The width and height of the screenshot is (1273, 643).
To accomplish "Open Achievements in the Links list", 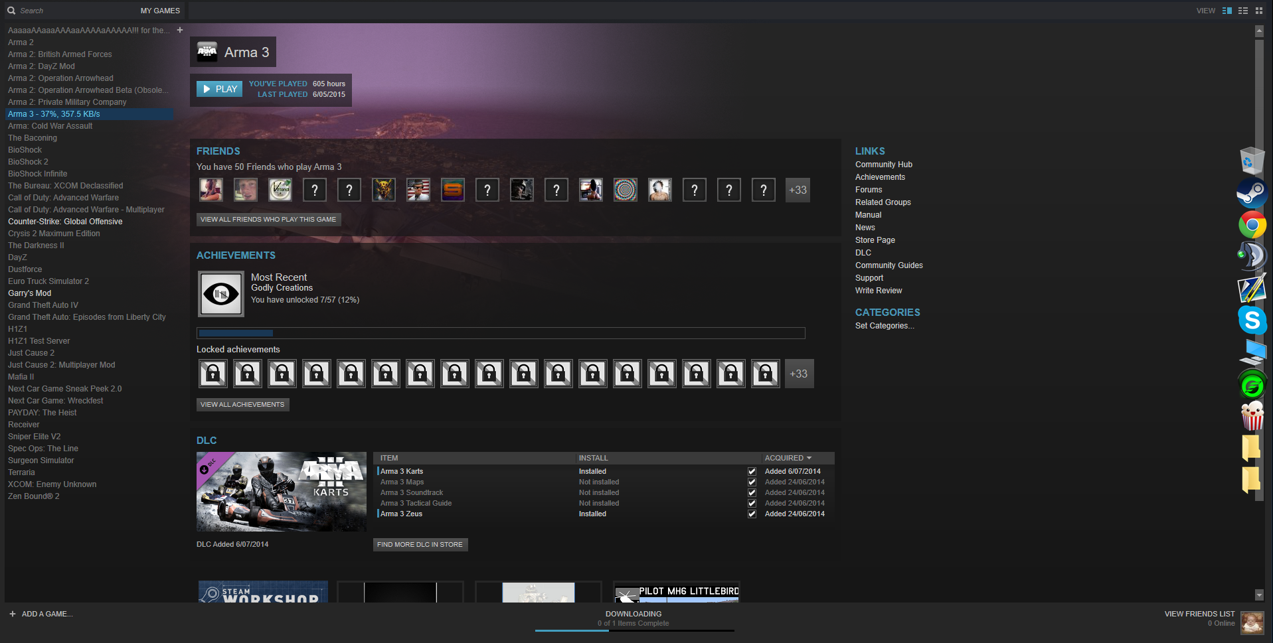I will [x=880, y=177].
